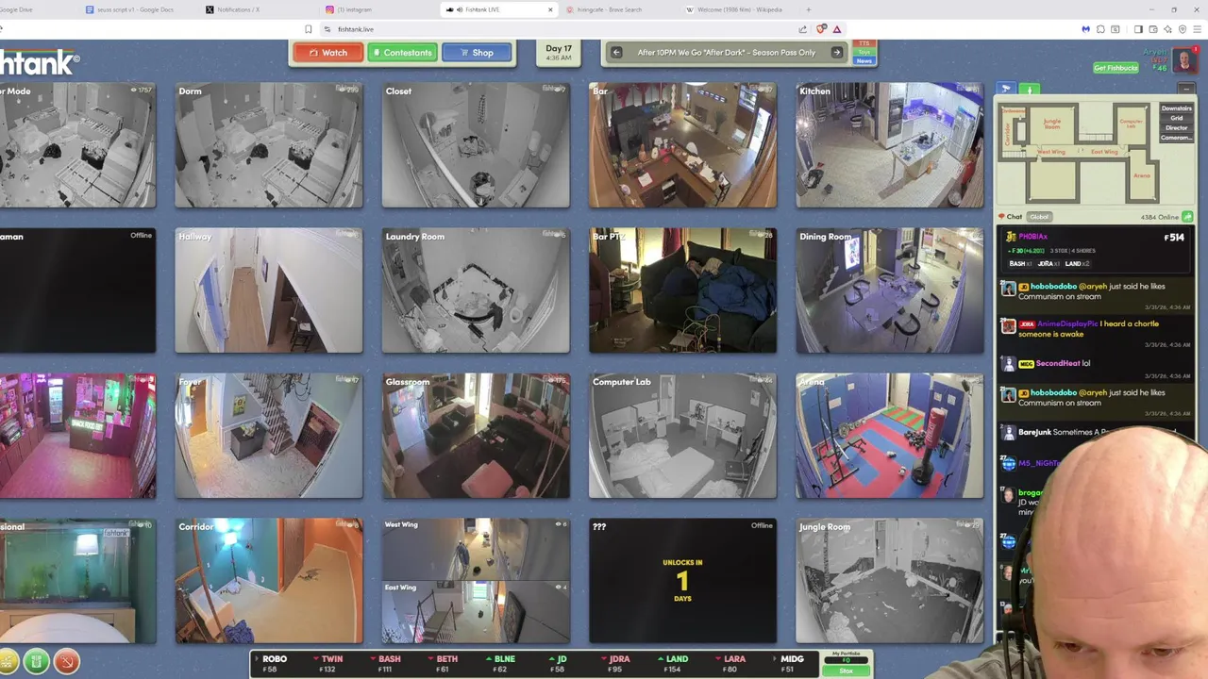Open the Bar camera feed
The image size is (1208, 679).
[682, 145]
